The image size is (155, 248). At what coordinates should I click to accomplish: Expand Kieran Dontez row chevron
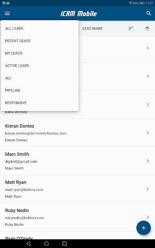click(148, 133)
